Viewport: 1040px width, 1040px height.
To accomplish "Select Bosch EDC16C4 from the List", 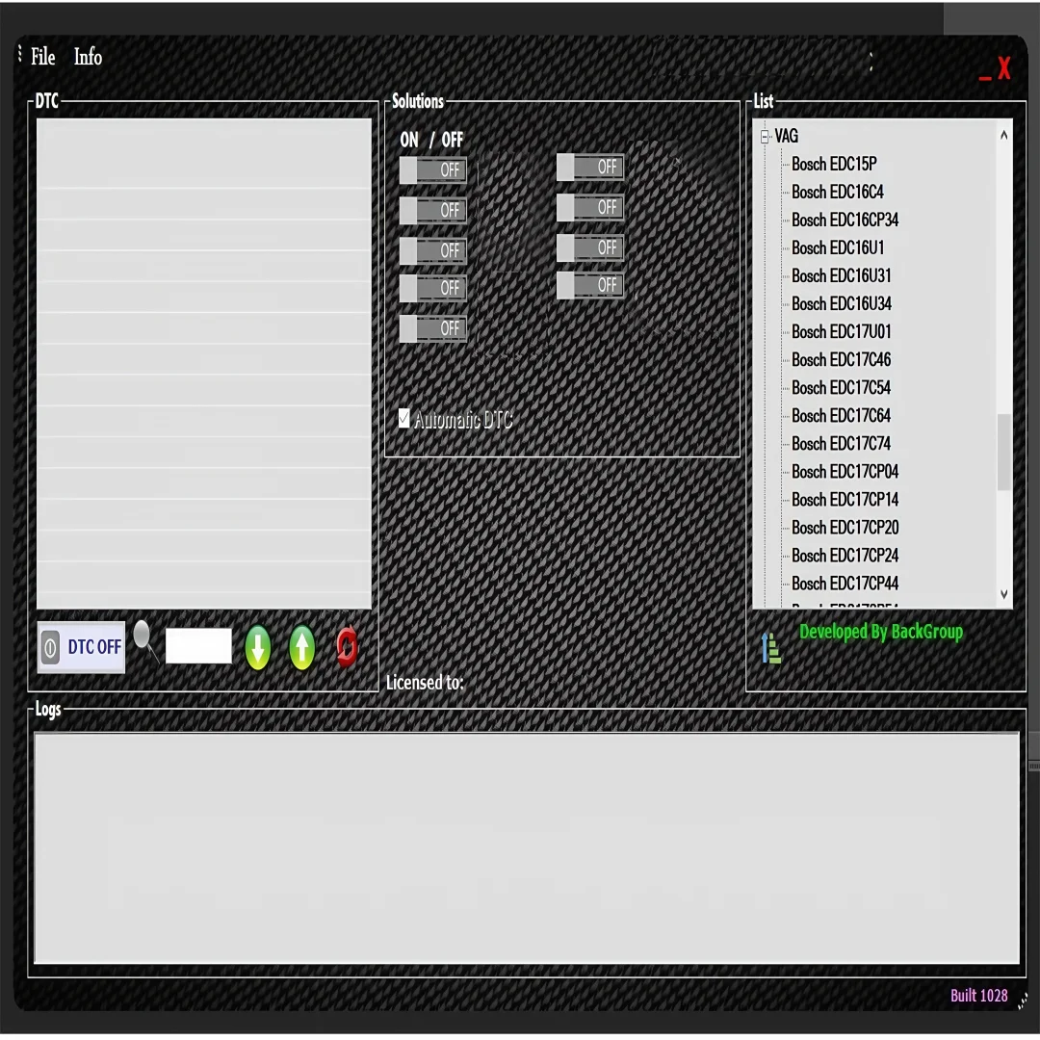I will click(838, 192).
